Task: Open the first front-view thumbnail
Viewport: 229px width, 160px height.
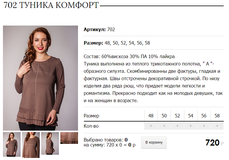Action: click(12, 144)
